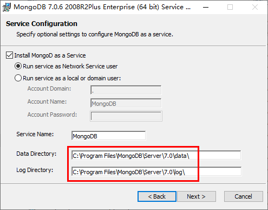Focus the Service Name text field
Viewport: 268px width, 210px height.
108,136
